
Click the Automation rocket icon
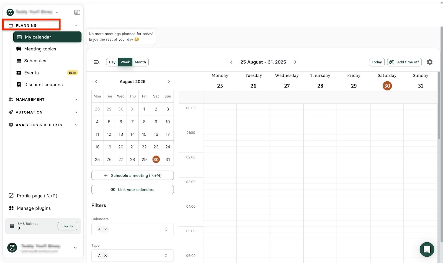[x=11, y=112]
